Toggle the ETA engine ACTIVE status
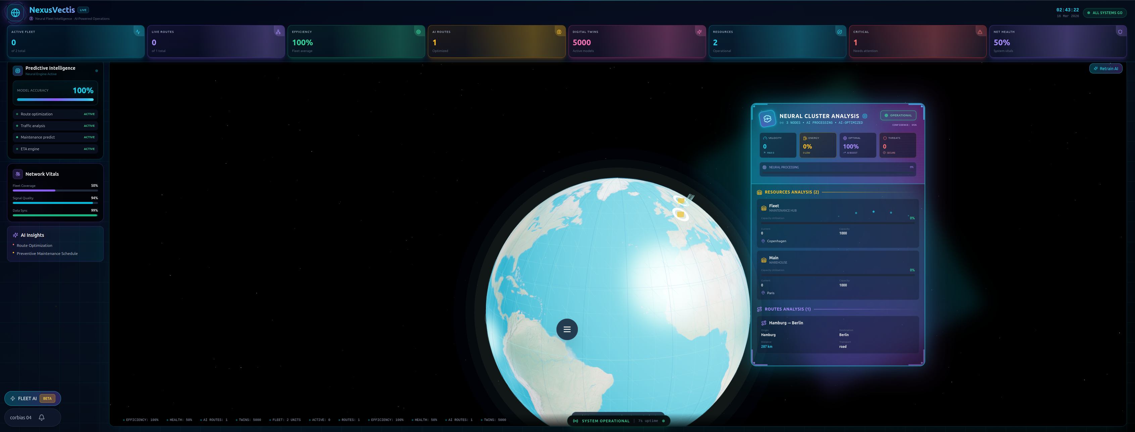 [89, 149]
